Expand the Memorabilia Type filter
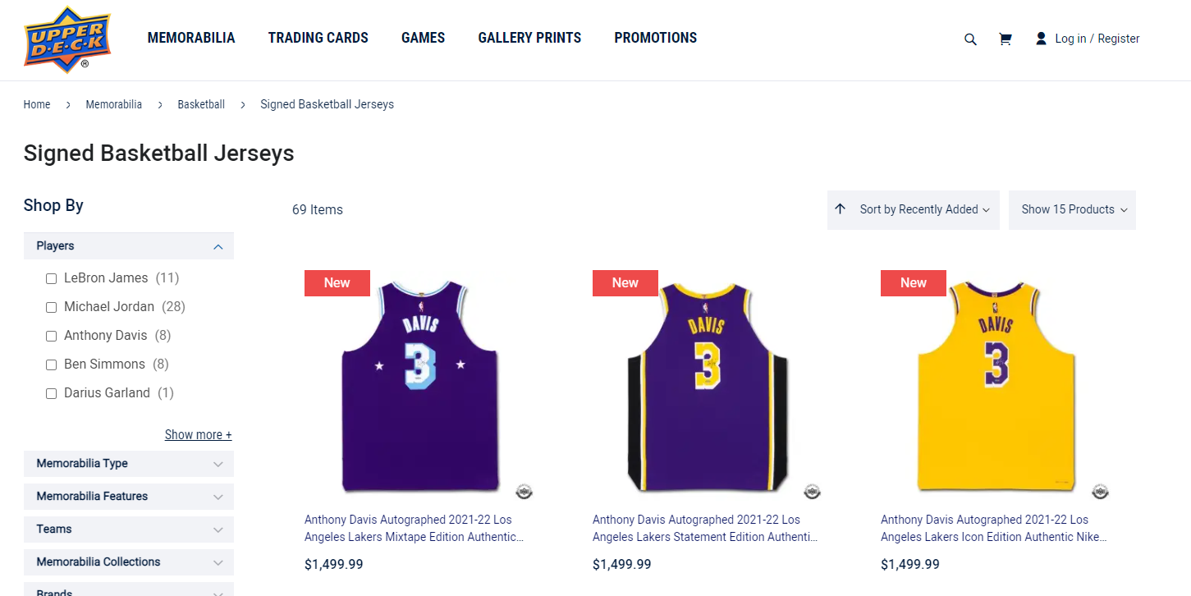 click(x=129, y=464)
